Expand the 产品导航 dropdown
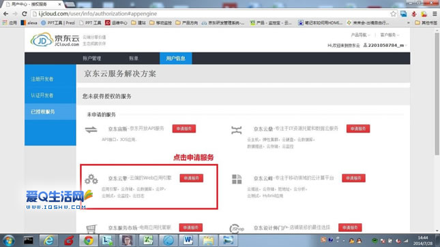This screenshot has width=440, height=247. (x=361, y=35)
